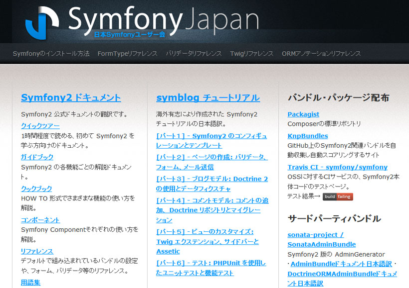Image resolution: width=409 pixels, height=288 pixels.
Task: Follow the クイックツアー link
Action: [x=40, y=126]
